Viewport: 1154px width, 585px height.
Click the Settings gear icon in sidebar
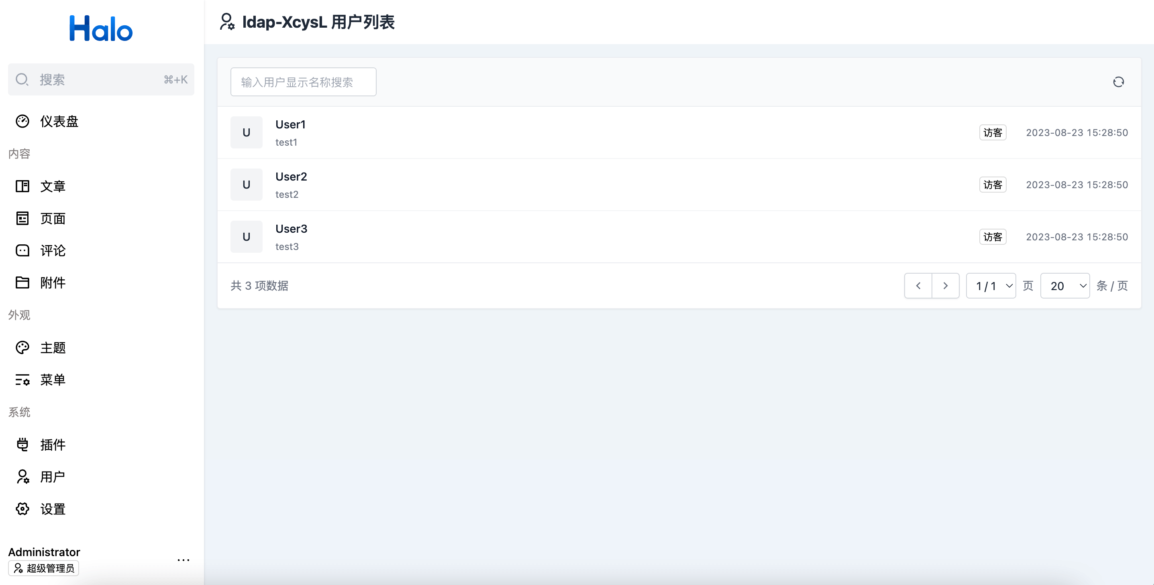coord(22,509)
